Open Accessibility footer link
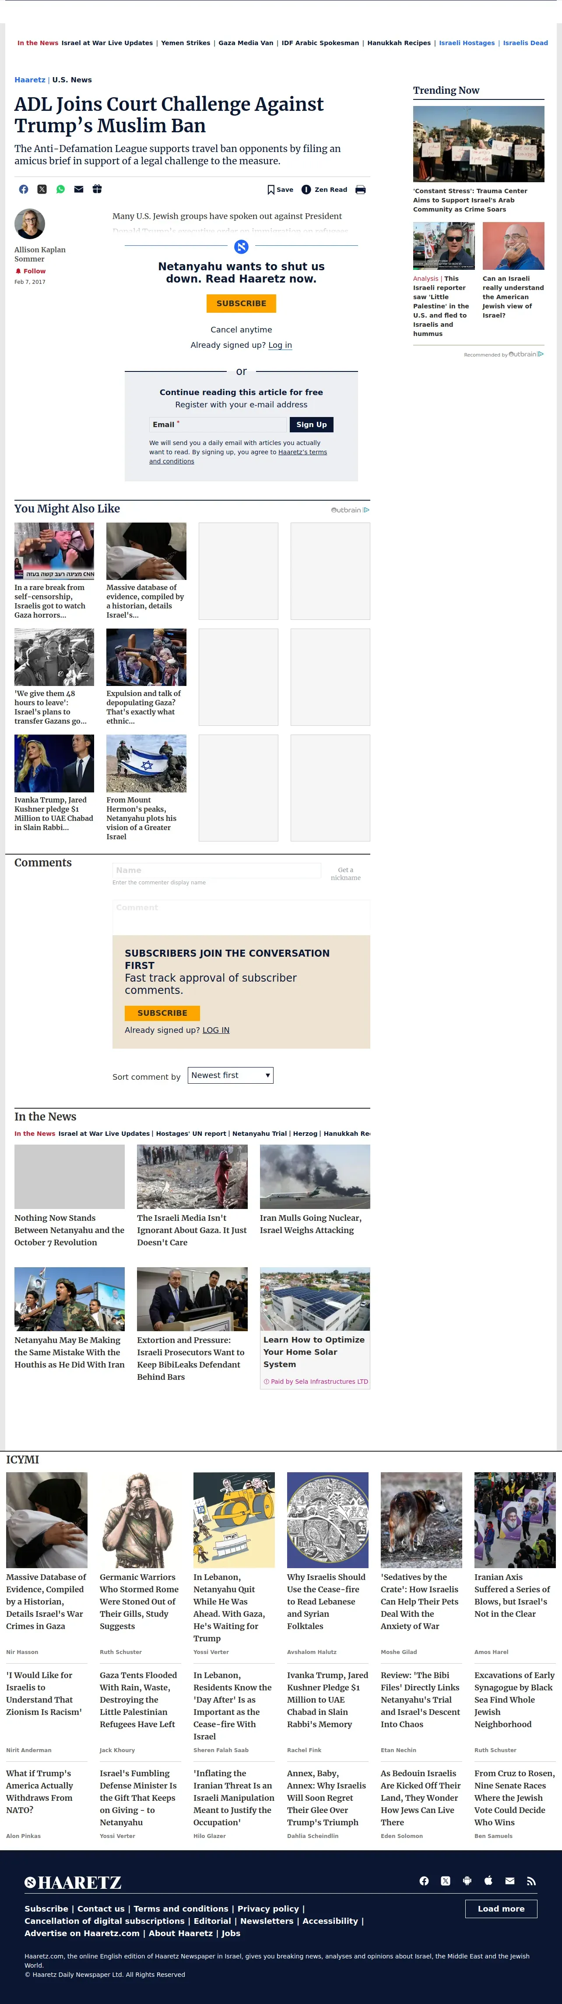 coord(330,1922)
